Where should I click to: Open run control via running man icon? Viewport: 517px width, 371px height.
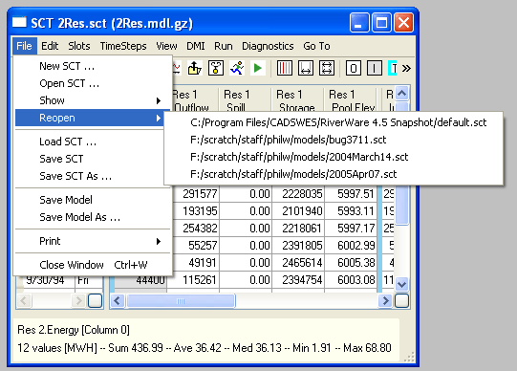tap(237, 68)
